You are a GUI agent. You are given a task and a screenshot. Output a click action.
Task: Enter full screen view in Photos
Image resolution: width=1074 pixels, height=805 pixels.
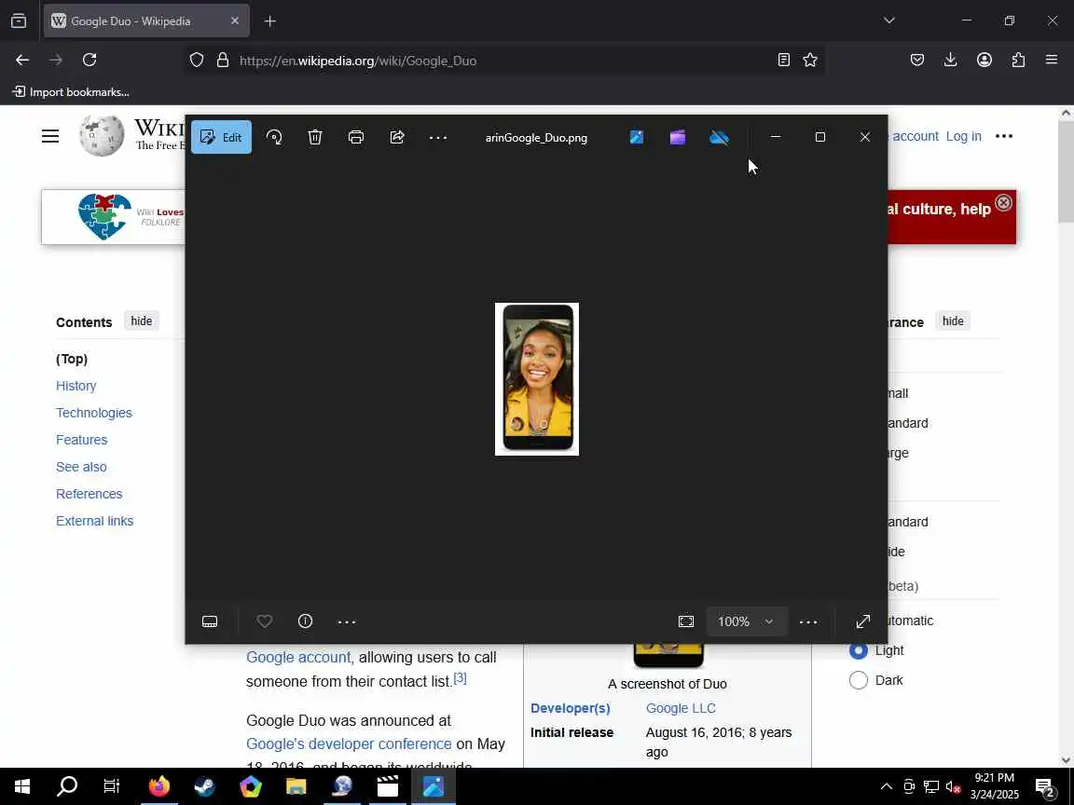click(x=863, y=621)
